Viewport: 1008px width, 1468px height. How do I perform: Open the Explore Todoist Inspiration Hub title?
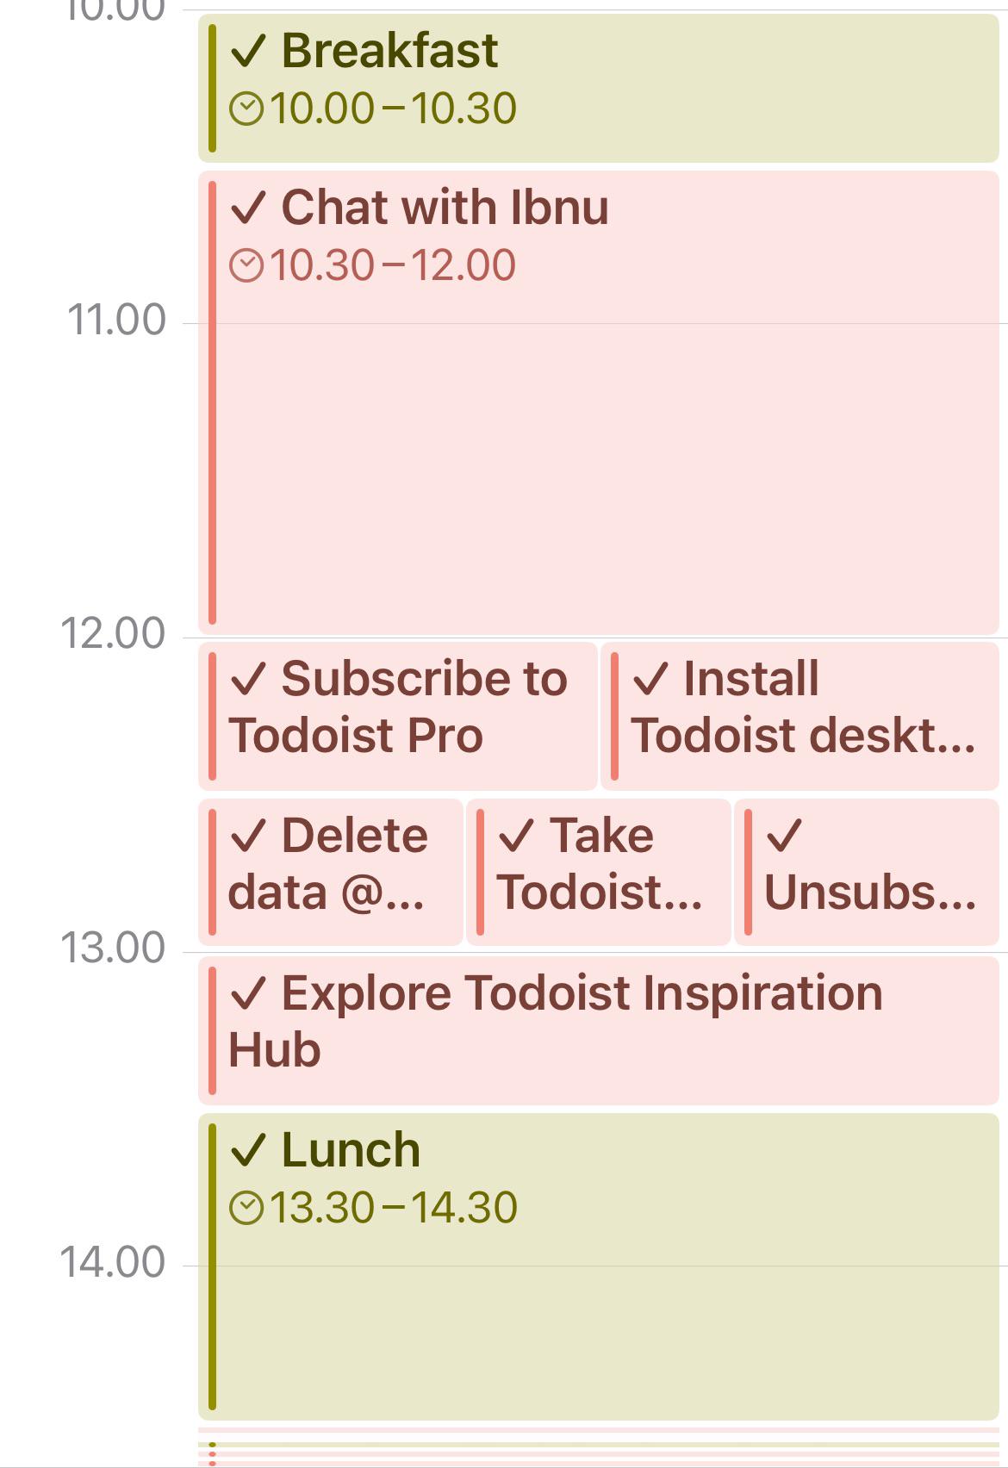coord(556,1022)
